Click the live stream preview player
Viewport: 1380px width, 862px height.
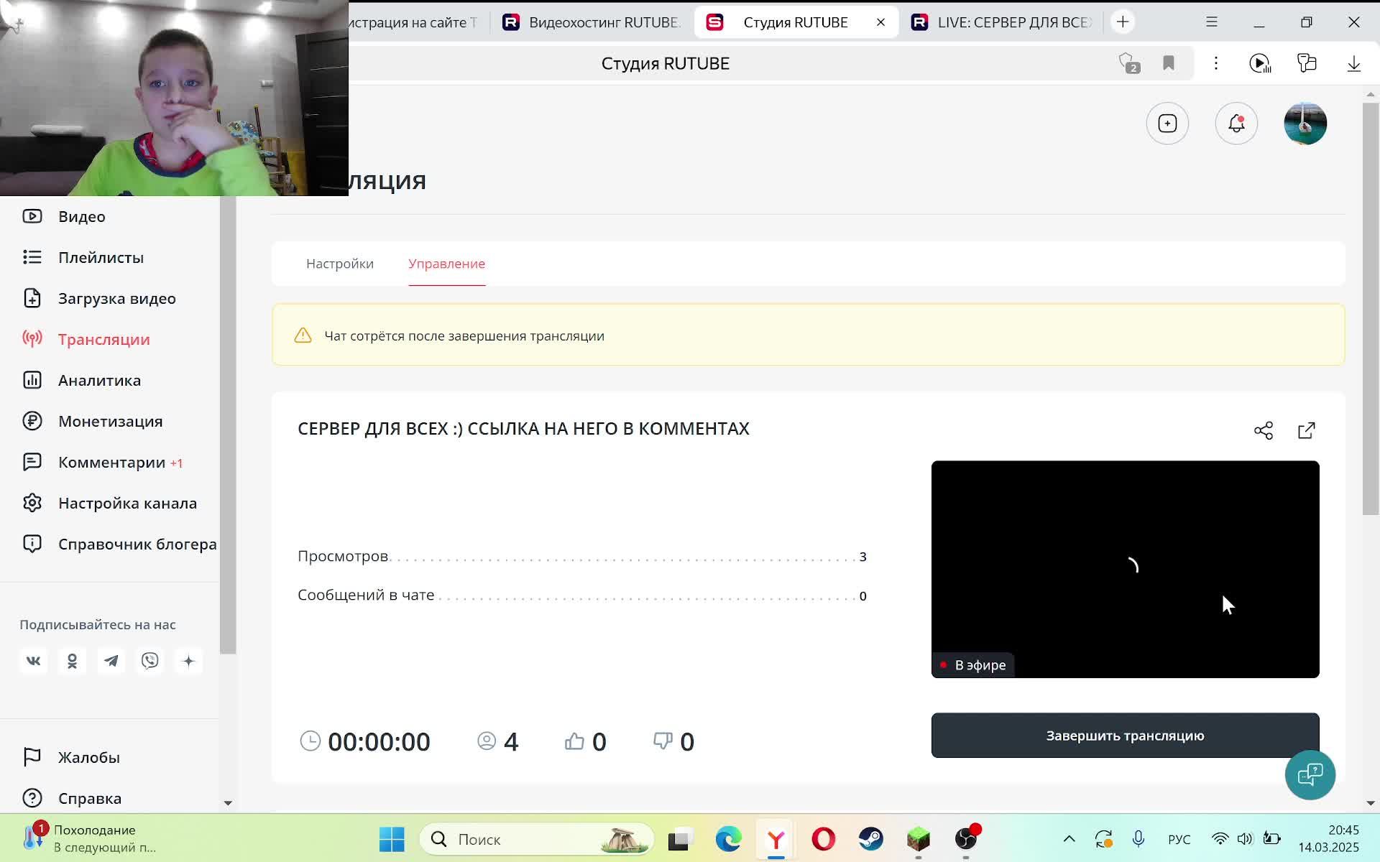point(1125,569)
